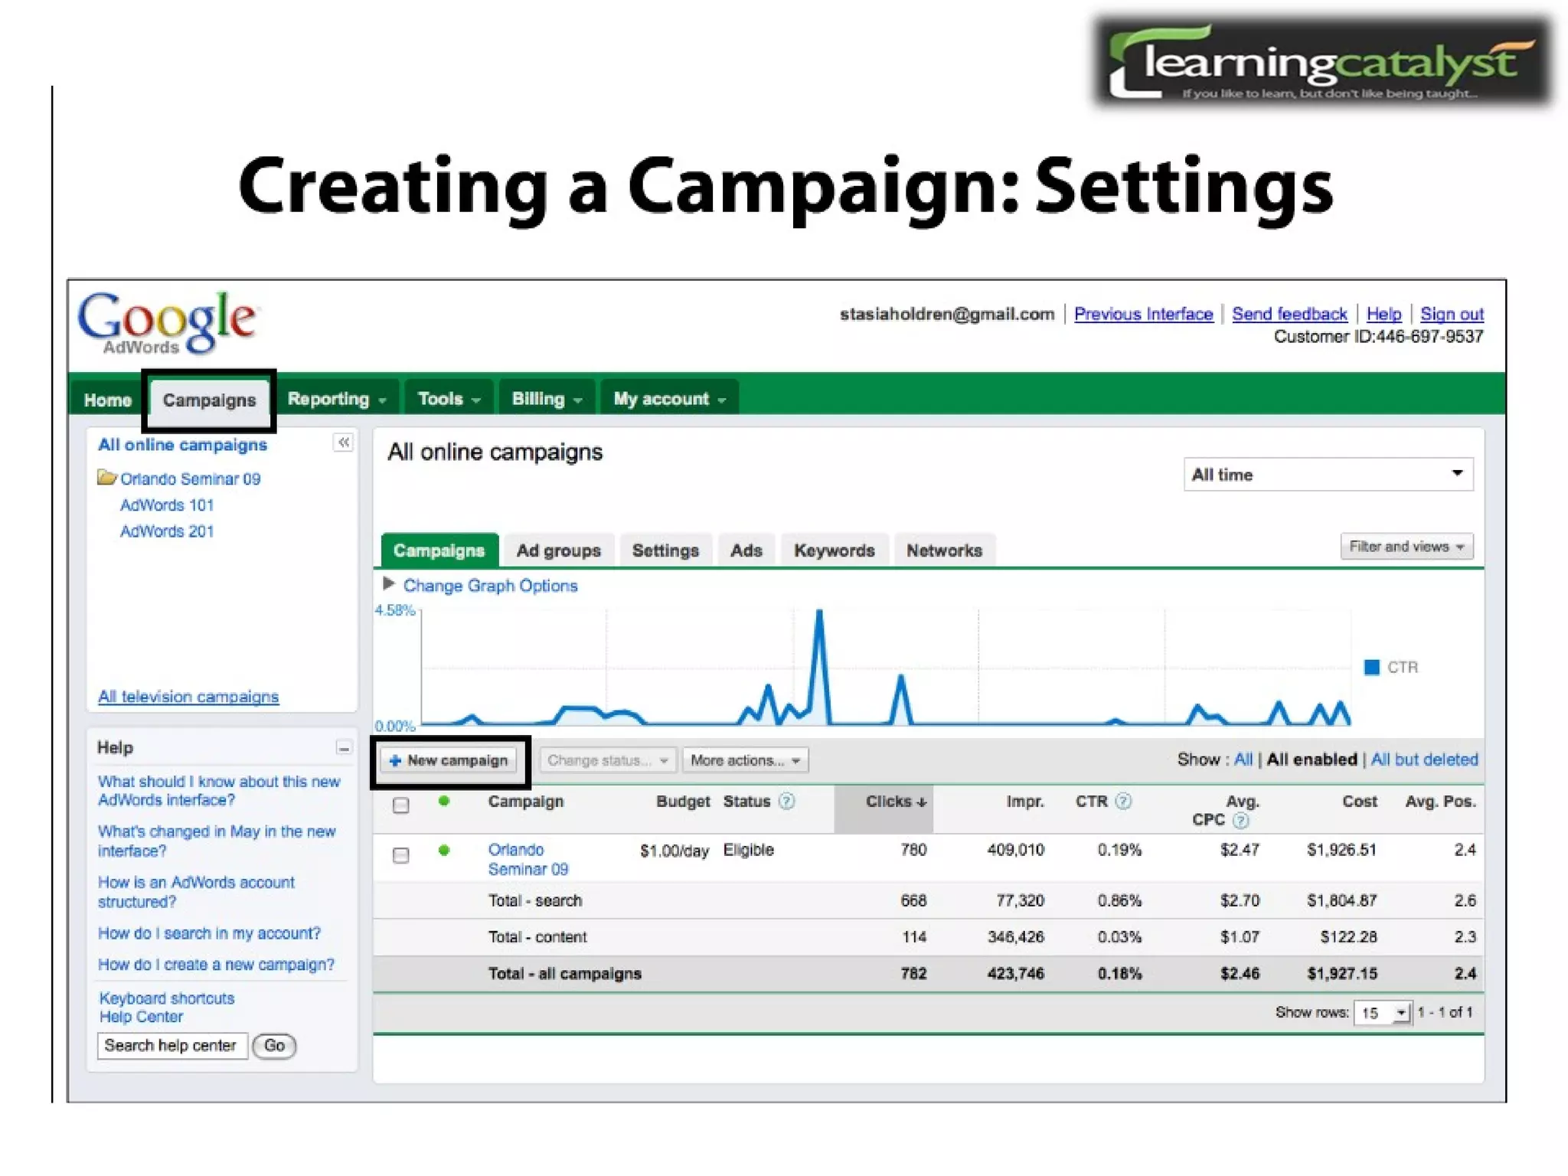
Task: Click the Google AdWords logo
Action: tap(168, 322)
